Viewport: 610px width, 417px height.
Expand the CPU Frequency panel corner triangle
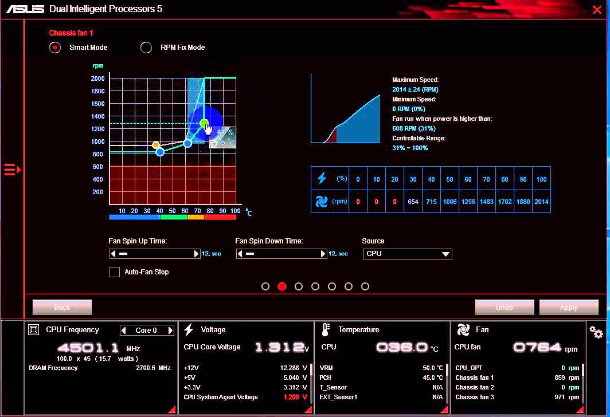coord(171,409)
